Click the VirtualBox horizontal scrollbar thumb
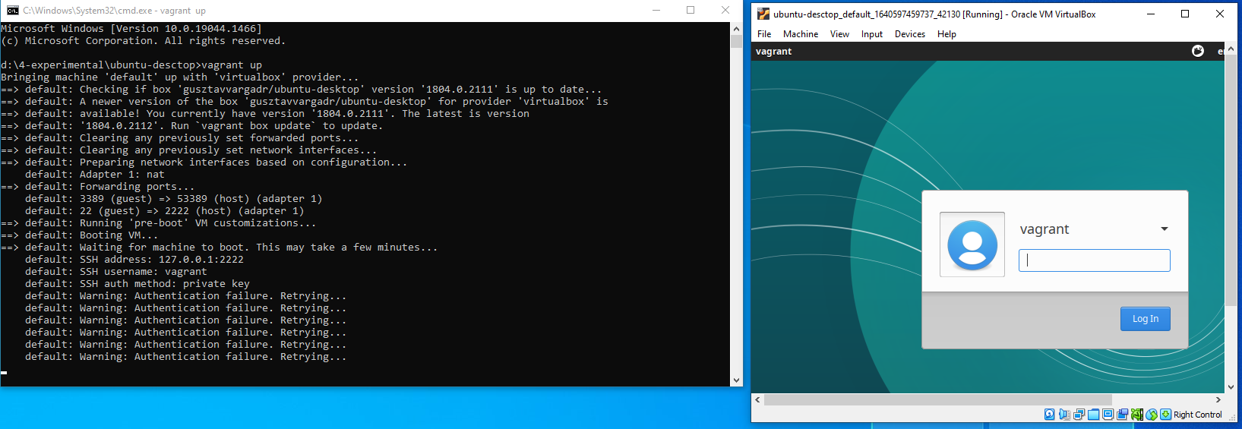Screen dimensions: 1242x429 point(938,399)
